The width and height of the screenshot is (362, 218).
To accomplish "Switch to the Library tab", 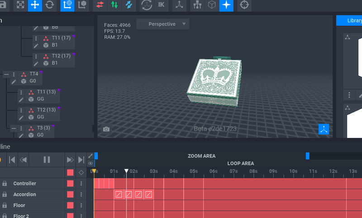I will pos(349,20).
